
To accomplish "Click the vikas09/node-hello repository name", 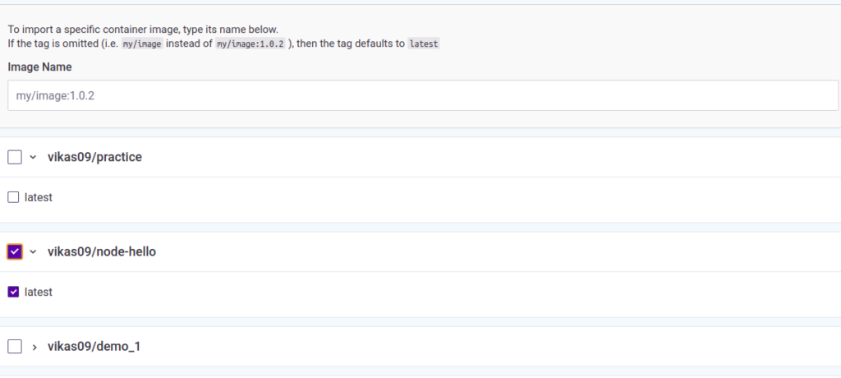I will (102, 251).
